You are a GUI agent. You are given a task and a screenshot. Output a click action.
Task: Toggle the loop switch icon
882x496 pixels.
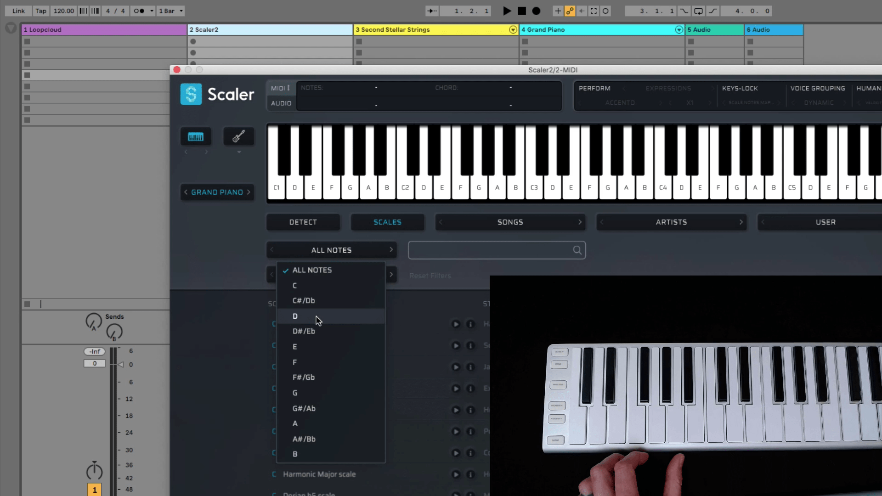698,11
